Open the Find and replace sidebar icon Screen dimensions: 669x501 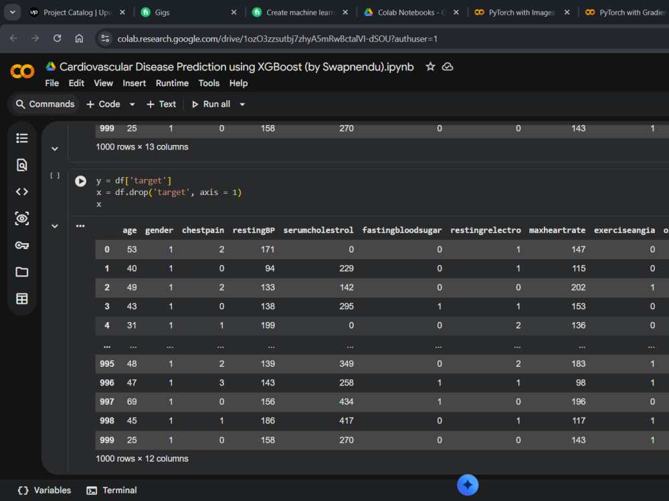(x=22, y=165)
